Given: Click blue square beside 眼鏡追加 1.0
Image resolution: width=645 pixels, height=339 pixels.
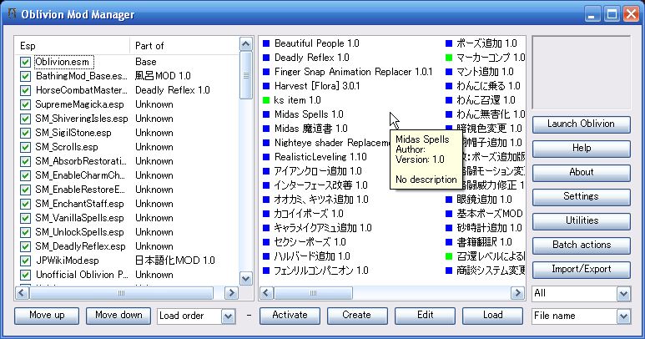Looking at the screenshot, I should click(449, 200).
